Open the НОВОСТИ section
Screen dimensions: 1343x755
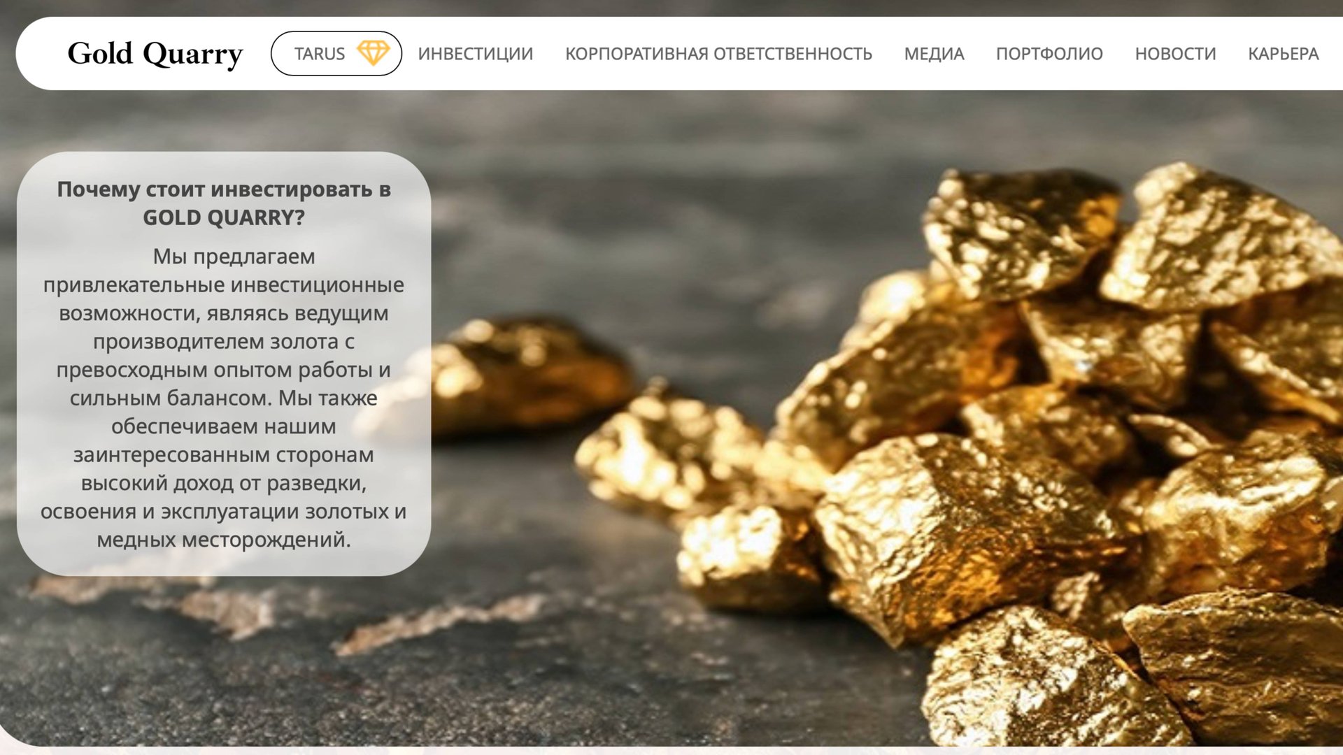pos(1175,54)
